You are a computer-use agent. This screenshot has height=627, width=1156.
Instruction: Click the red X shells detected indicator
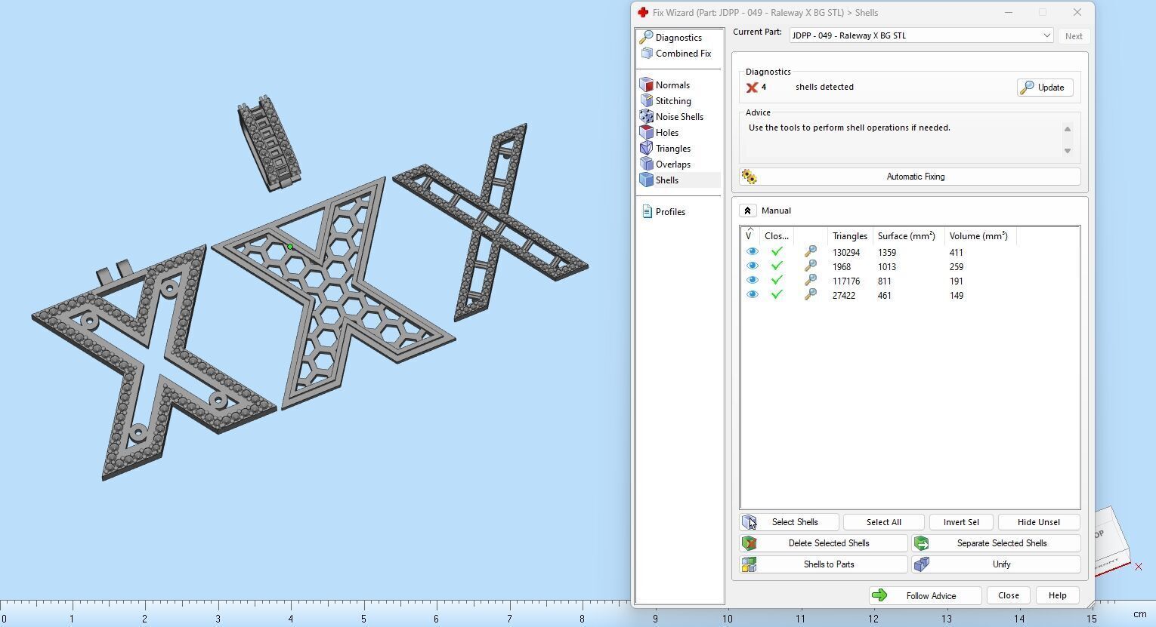click(752, 88)
